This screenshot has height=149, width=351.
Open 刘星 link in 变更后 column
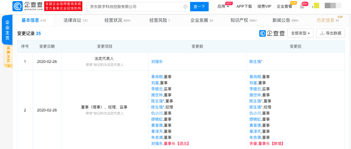(x=253, y=83)
